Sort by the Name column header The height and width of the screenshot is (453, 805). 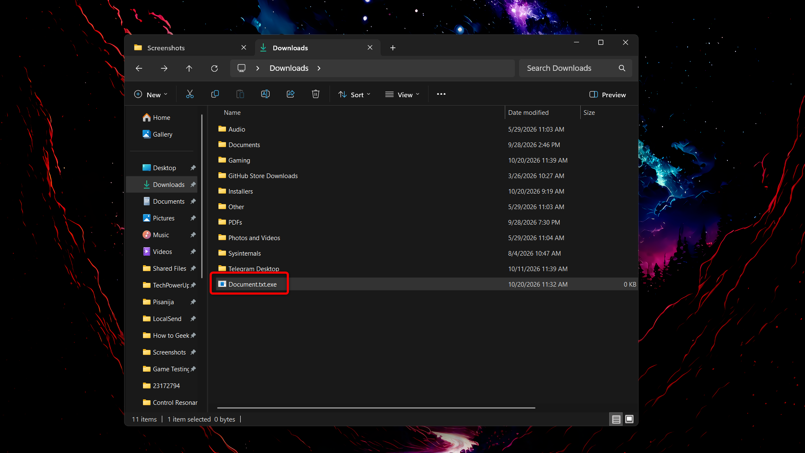point(232,113)
